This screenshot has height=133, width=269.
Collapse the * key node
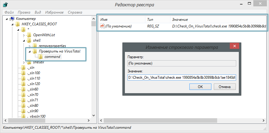[18, 30]
